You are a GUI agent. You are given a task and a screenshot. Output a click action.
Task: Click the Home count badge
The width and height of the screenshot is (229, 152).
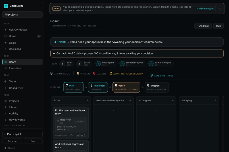tap(39, 36)
